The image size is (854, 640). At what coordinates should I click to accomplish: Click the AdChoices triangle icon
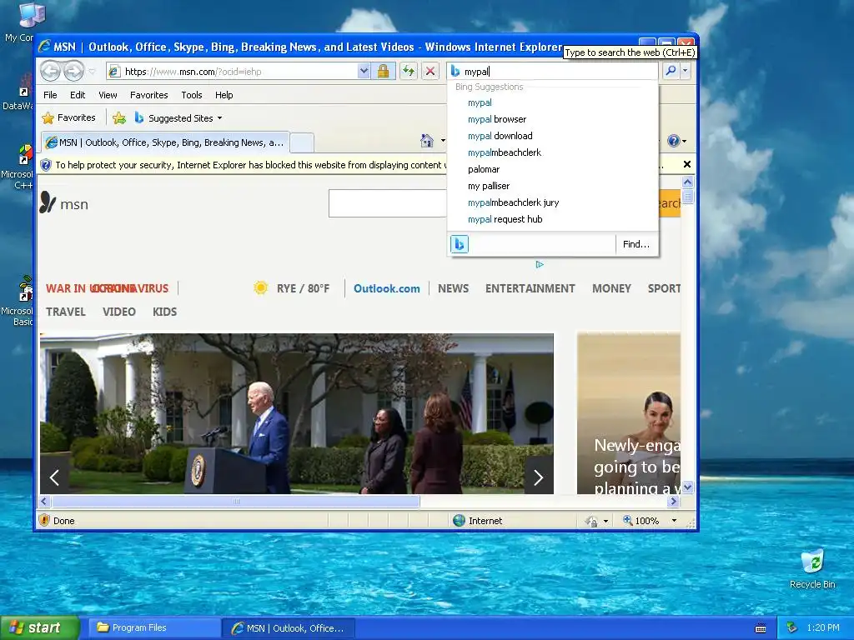pyautogui.click(x=540, y=264)
